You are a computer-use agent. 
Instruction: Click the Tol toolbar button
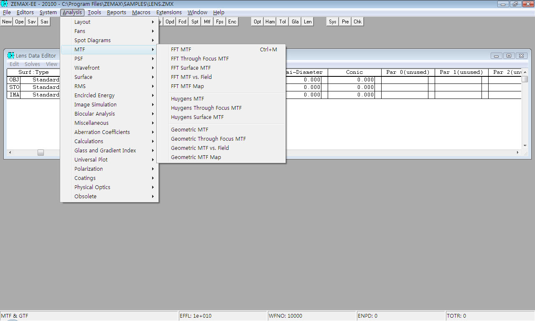(283, 22)
